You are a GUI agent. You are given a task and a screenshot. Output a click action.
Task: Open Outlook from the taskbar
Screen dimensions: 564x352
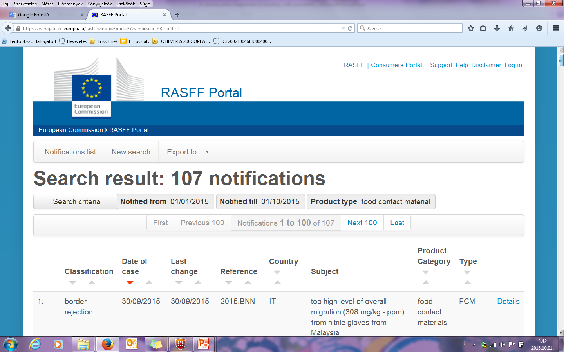132,344
